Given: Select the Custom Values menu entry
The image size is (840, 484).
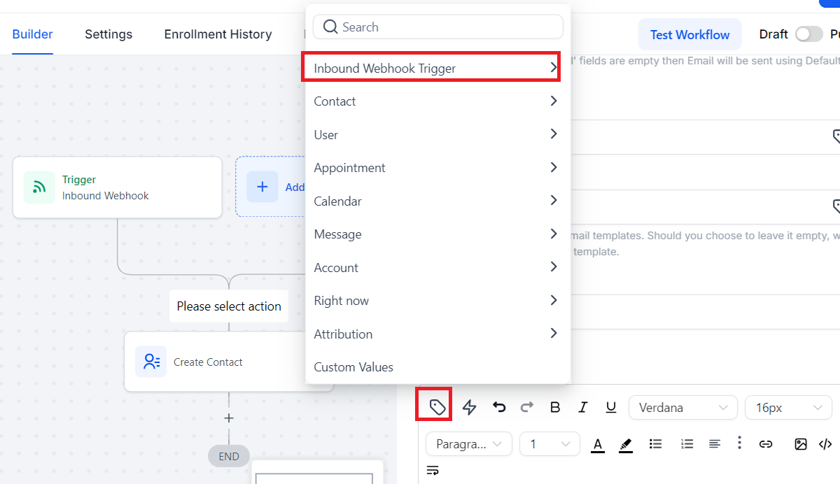Looking at the screenshot, I should 353,367.
